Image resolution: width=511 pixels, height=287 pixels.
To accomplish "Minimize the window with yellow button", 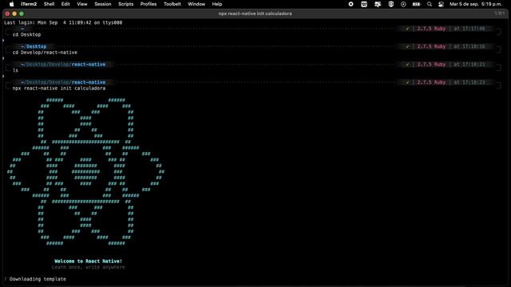I will point(14,14).
